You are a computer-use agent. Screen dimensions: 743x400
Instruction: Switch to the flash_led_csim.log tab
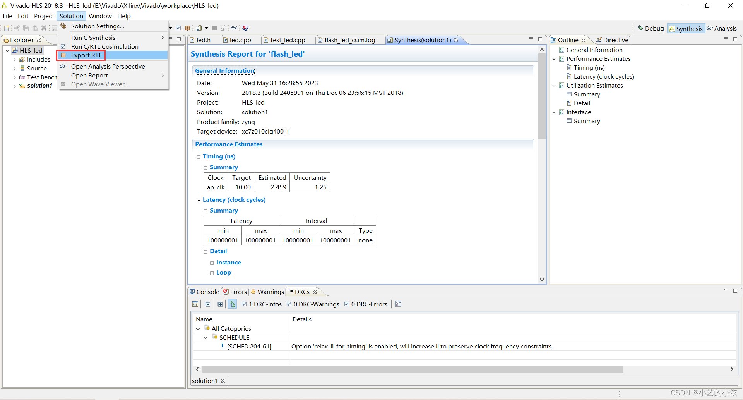[x=346, y=40]
